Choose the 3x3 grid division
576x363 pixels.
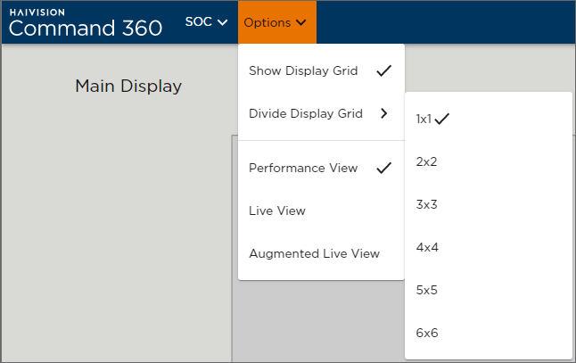click(426, 204)
